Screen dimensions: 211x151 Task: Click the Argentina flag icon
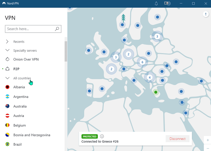tap(7, 97)
